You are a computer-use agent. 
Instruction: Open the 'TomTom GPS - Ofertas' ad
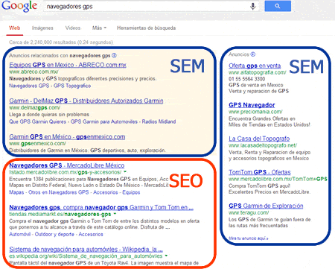pyautogui.click(x=260, y=172)
